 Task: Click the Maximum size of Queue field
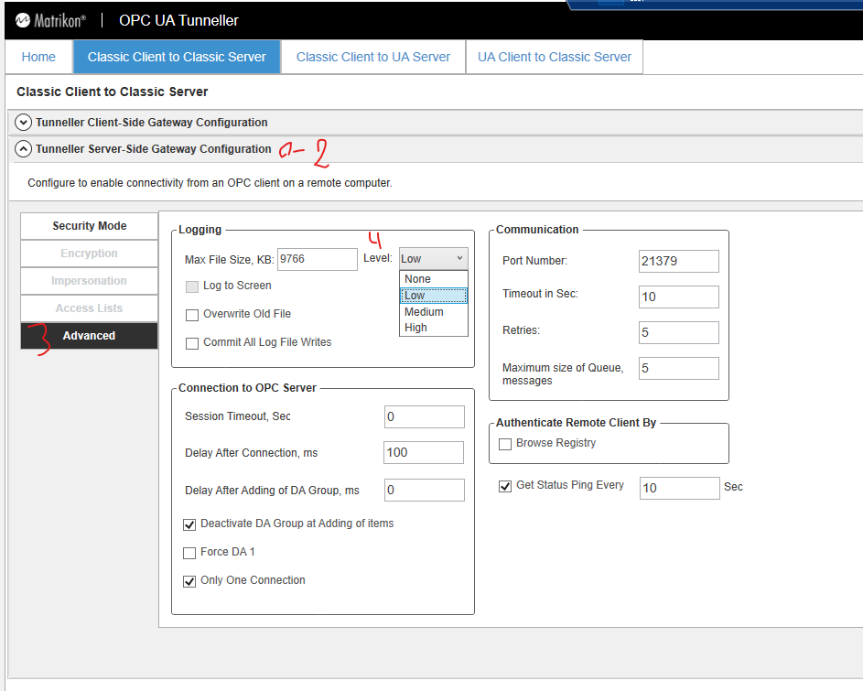679,368
